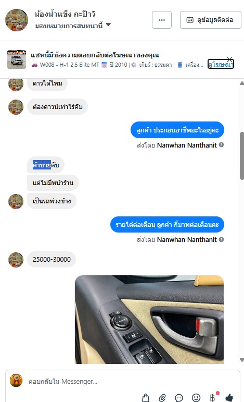
Task: Click info icon beside second Nanwhan Nanthanit
Action: point(222,239)
